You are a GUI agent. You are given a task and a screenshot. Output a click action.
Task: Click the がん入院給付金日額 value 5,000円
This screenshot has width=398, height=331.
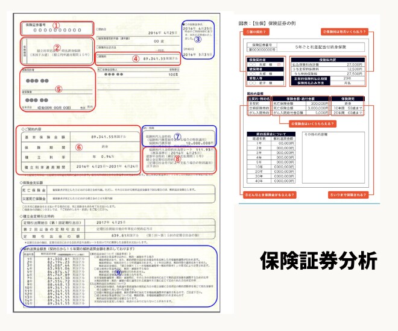coord(321,113)
